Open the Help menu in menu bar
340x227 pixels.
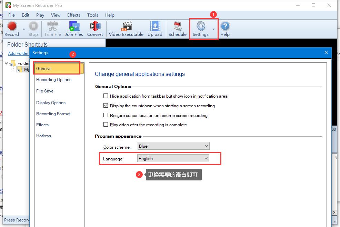110,15
